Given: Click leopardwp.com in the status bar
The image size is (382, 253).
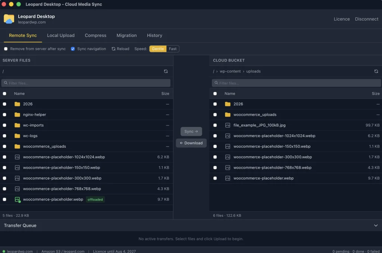Looking at the screenshot, I should click(20, 251).
